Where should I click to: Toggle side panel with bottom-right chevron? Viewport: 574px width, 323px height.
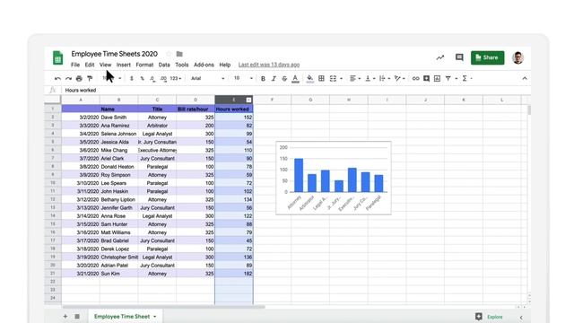[521, 318]
